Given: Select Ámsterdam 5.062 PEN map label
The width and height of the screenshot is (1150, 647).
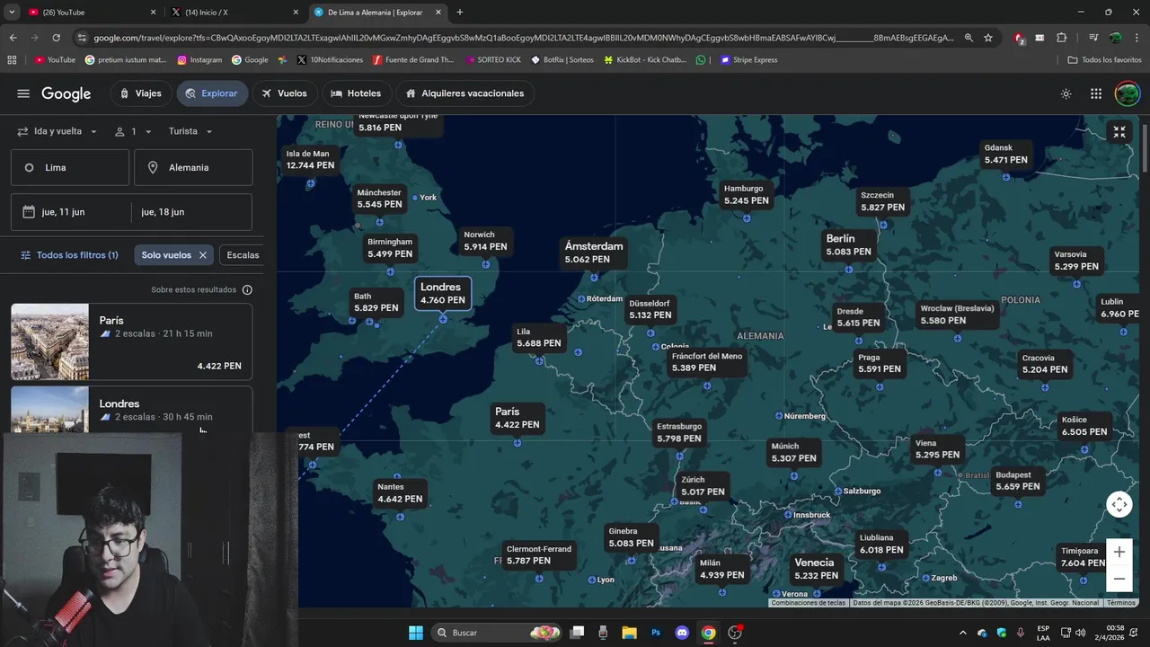Looking at the screenshot, I should click(x=594, y=253).
